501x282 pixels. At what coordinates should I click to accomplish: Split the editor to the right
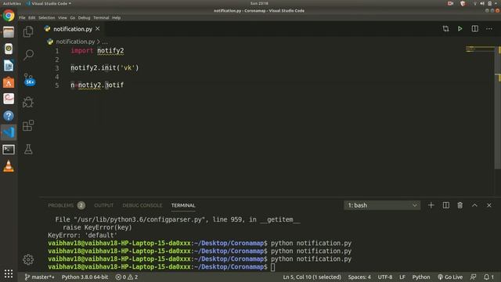click(475, 29)
